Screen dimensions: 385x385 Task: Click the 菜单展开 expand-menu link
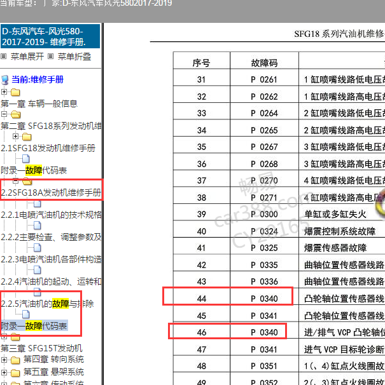27,57
